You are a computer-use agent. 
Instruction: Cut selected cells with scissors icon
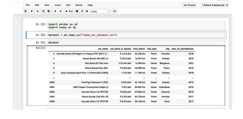pos(38,11)
